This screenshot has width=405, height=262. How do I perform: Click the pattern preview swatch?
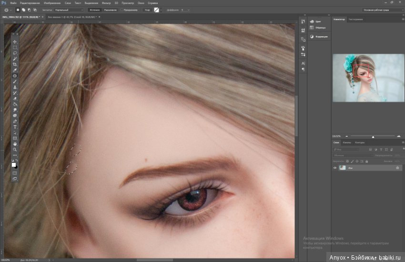tap(156, 10)
